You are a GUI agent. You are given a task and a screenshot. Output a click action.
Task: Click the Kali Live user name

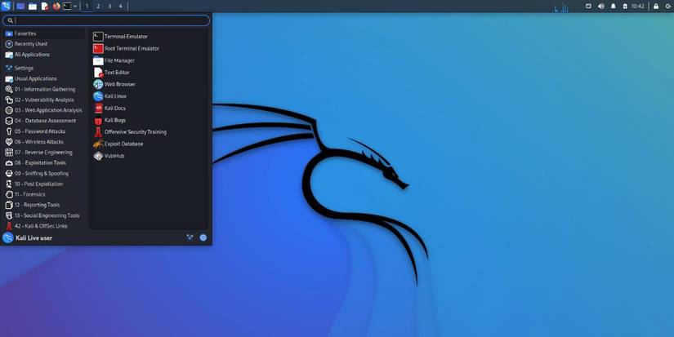point(33,238)
